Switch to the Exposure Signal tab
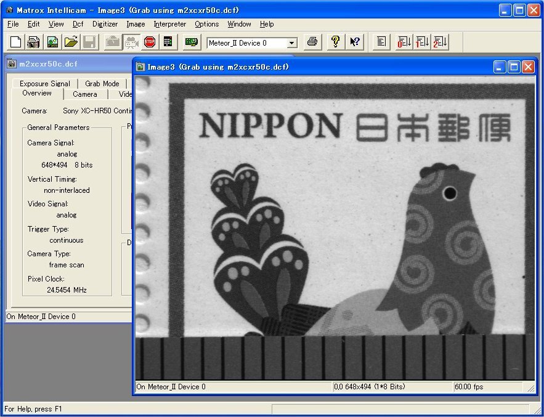Screen dimensions: 544x417 point(44,84)
